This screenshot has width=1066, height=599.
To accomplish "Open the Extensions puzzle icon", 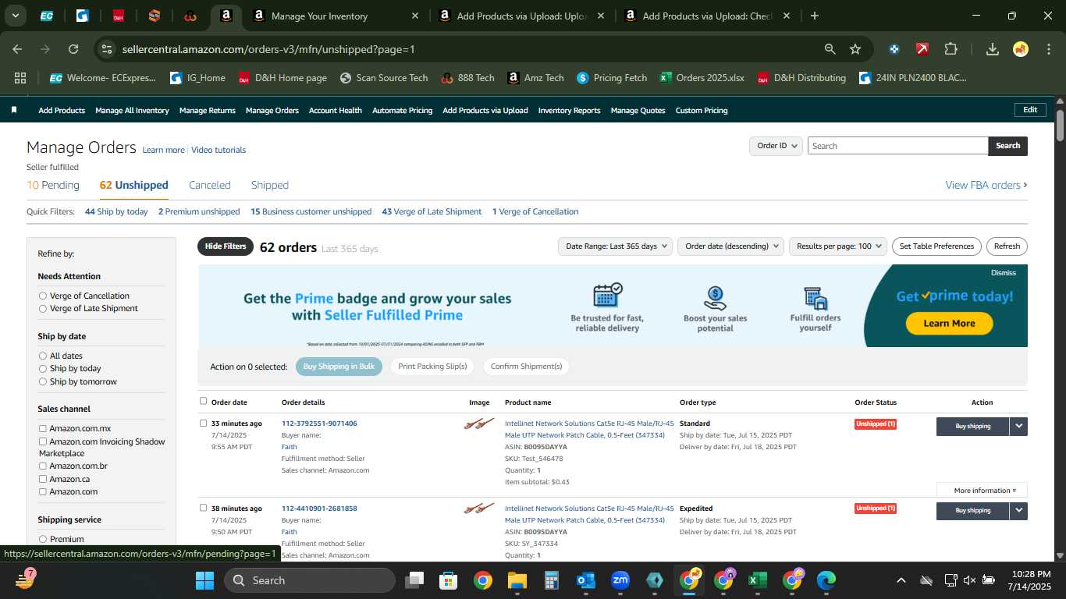I will pyautogui.click(x=951, y=49).
